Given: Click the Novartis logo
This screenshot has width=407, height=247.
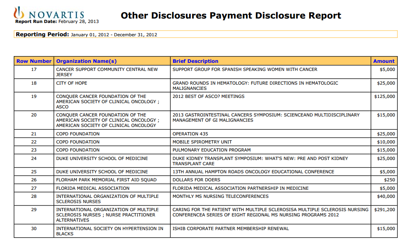Looking at the screenshot, I should point(49,13).
